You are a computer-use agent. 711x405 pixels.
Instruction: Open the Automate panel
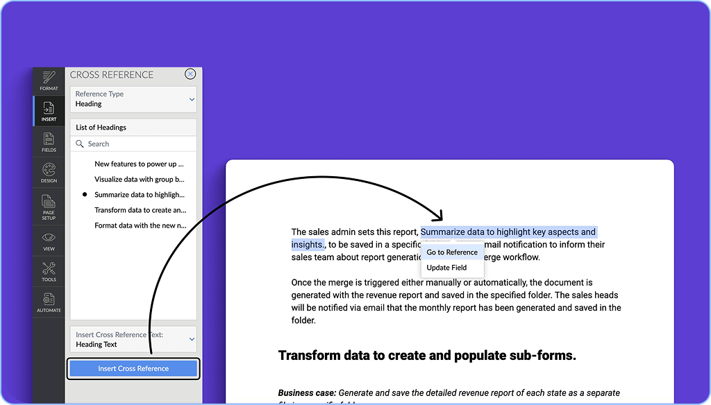49,302
